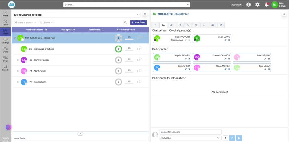The height and width of the screenshot is (142, 289).
Task: Click the notifications bell icon
Action: coord(266,5)
